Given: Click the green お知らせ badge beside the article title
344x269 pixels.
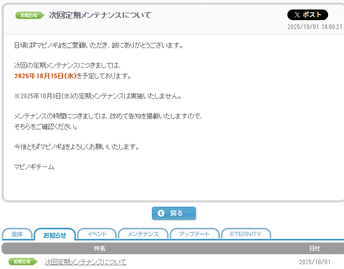Looking at the screenshot, I should 30,15.
